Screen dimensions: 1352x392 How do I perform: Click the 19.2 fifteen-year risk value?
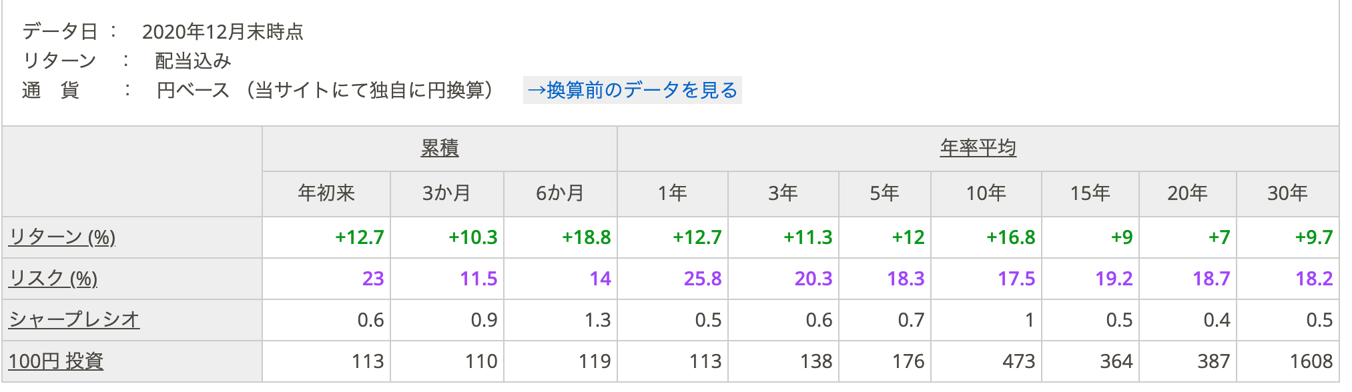tap(1113, 279)
